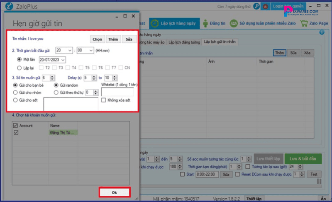332x202 pixels.
Task: Select the Lập lịch gửi tin nhắn tab
Action: [220, 42]
